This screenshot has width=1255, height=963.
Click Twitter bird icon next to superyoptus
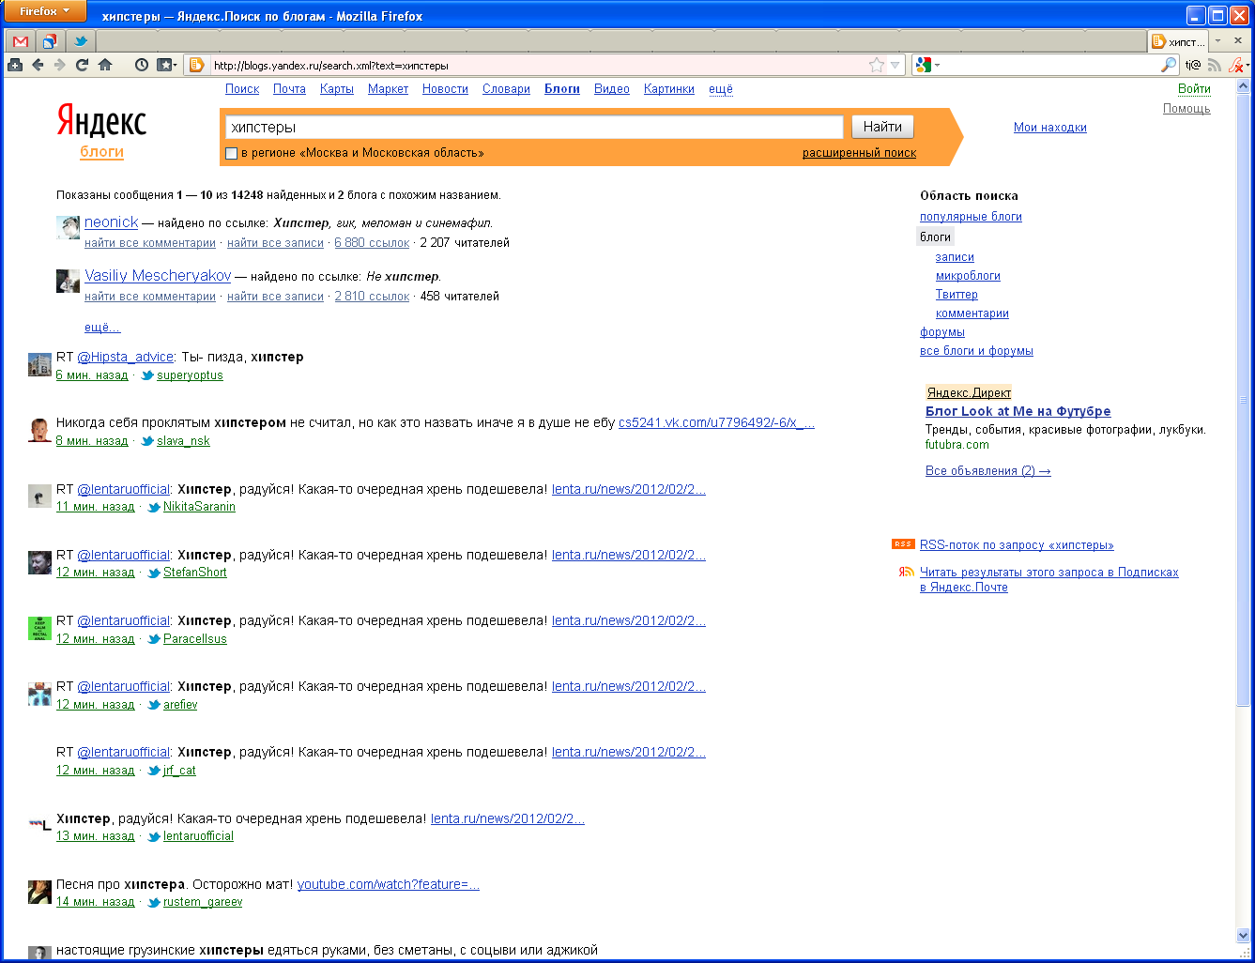click(147, 375)
